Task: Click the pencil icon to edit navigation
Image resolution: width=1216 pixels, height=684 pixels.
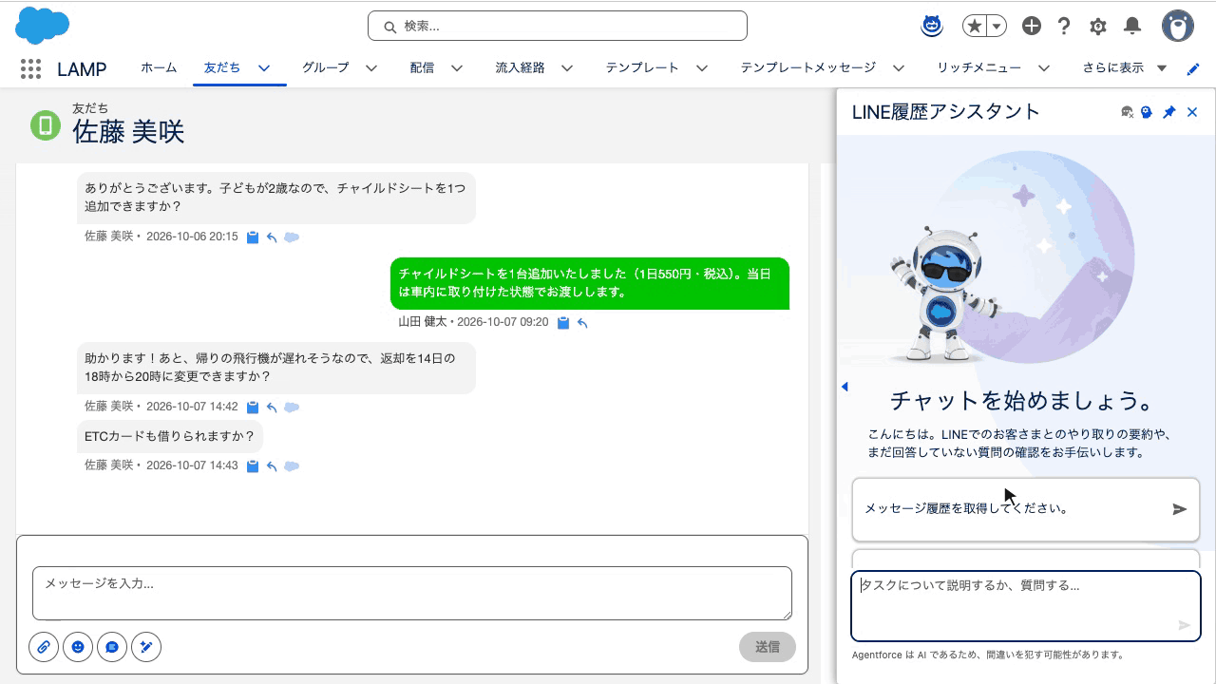Action: click(1194, 68)
